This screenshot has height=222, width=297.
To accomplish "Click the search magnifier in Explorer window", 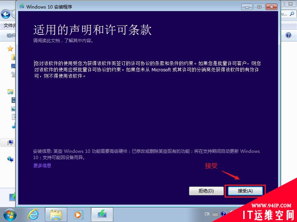I will [x=292, y=14].
